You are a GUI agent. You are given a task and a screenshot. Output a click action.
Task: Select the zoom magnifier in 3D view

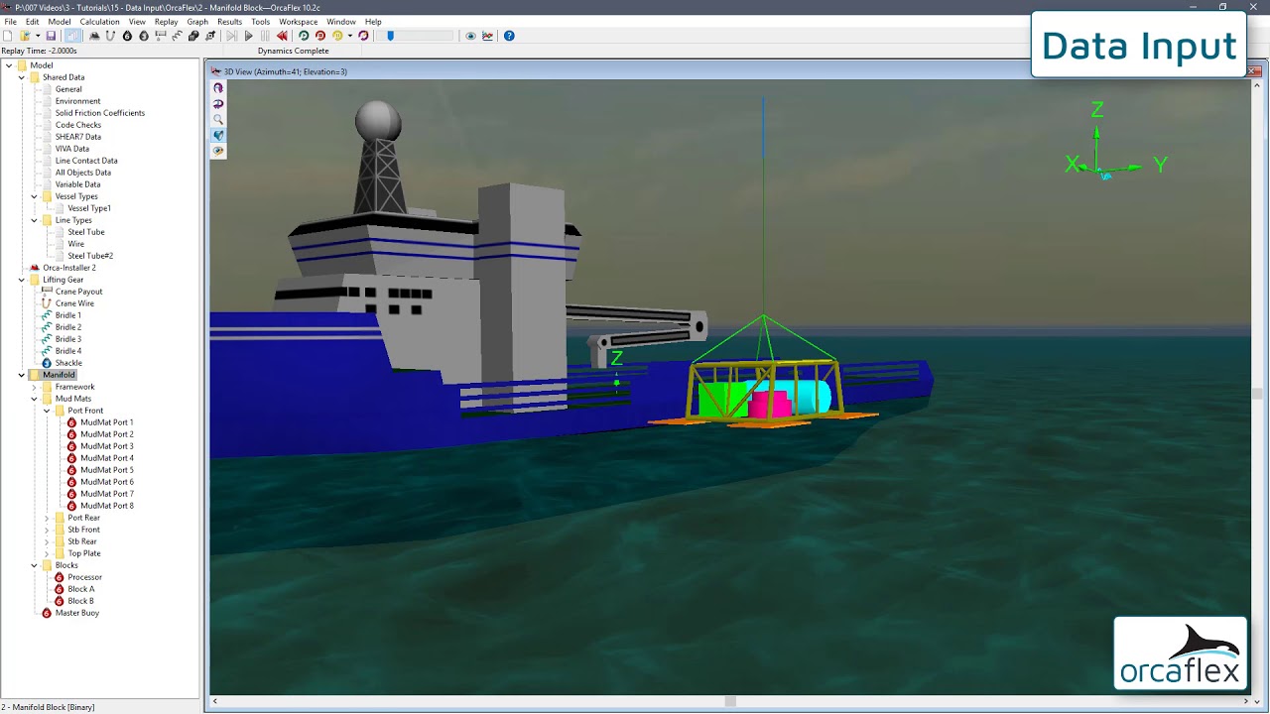click(x=218, y=119)
